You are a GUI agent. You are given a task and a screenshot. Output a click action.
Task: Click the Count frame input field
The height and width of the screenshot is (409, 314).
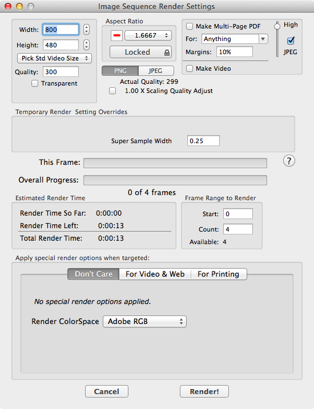238,229
